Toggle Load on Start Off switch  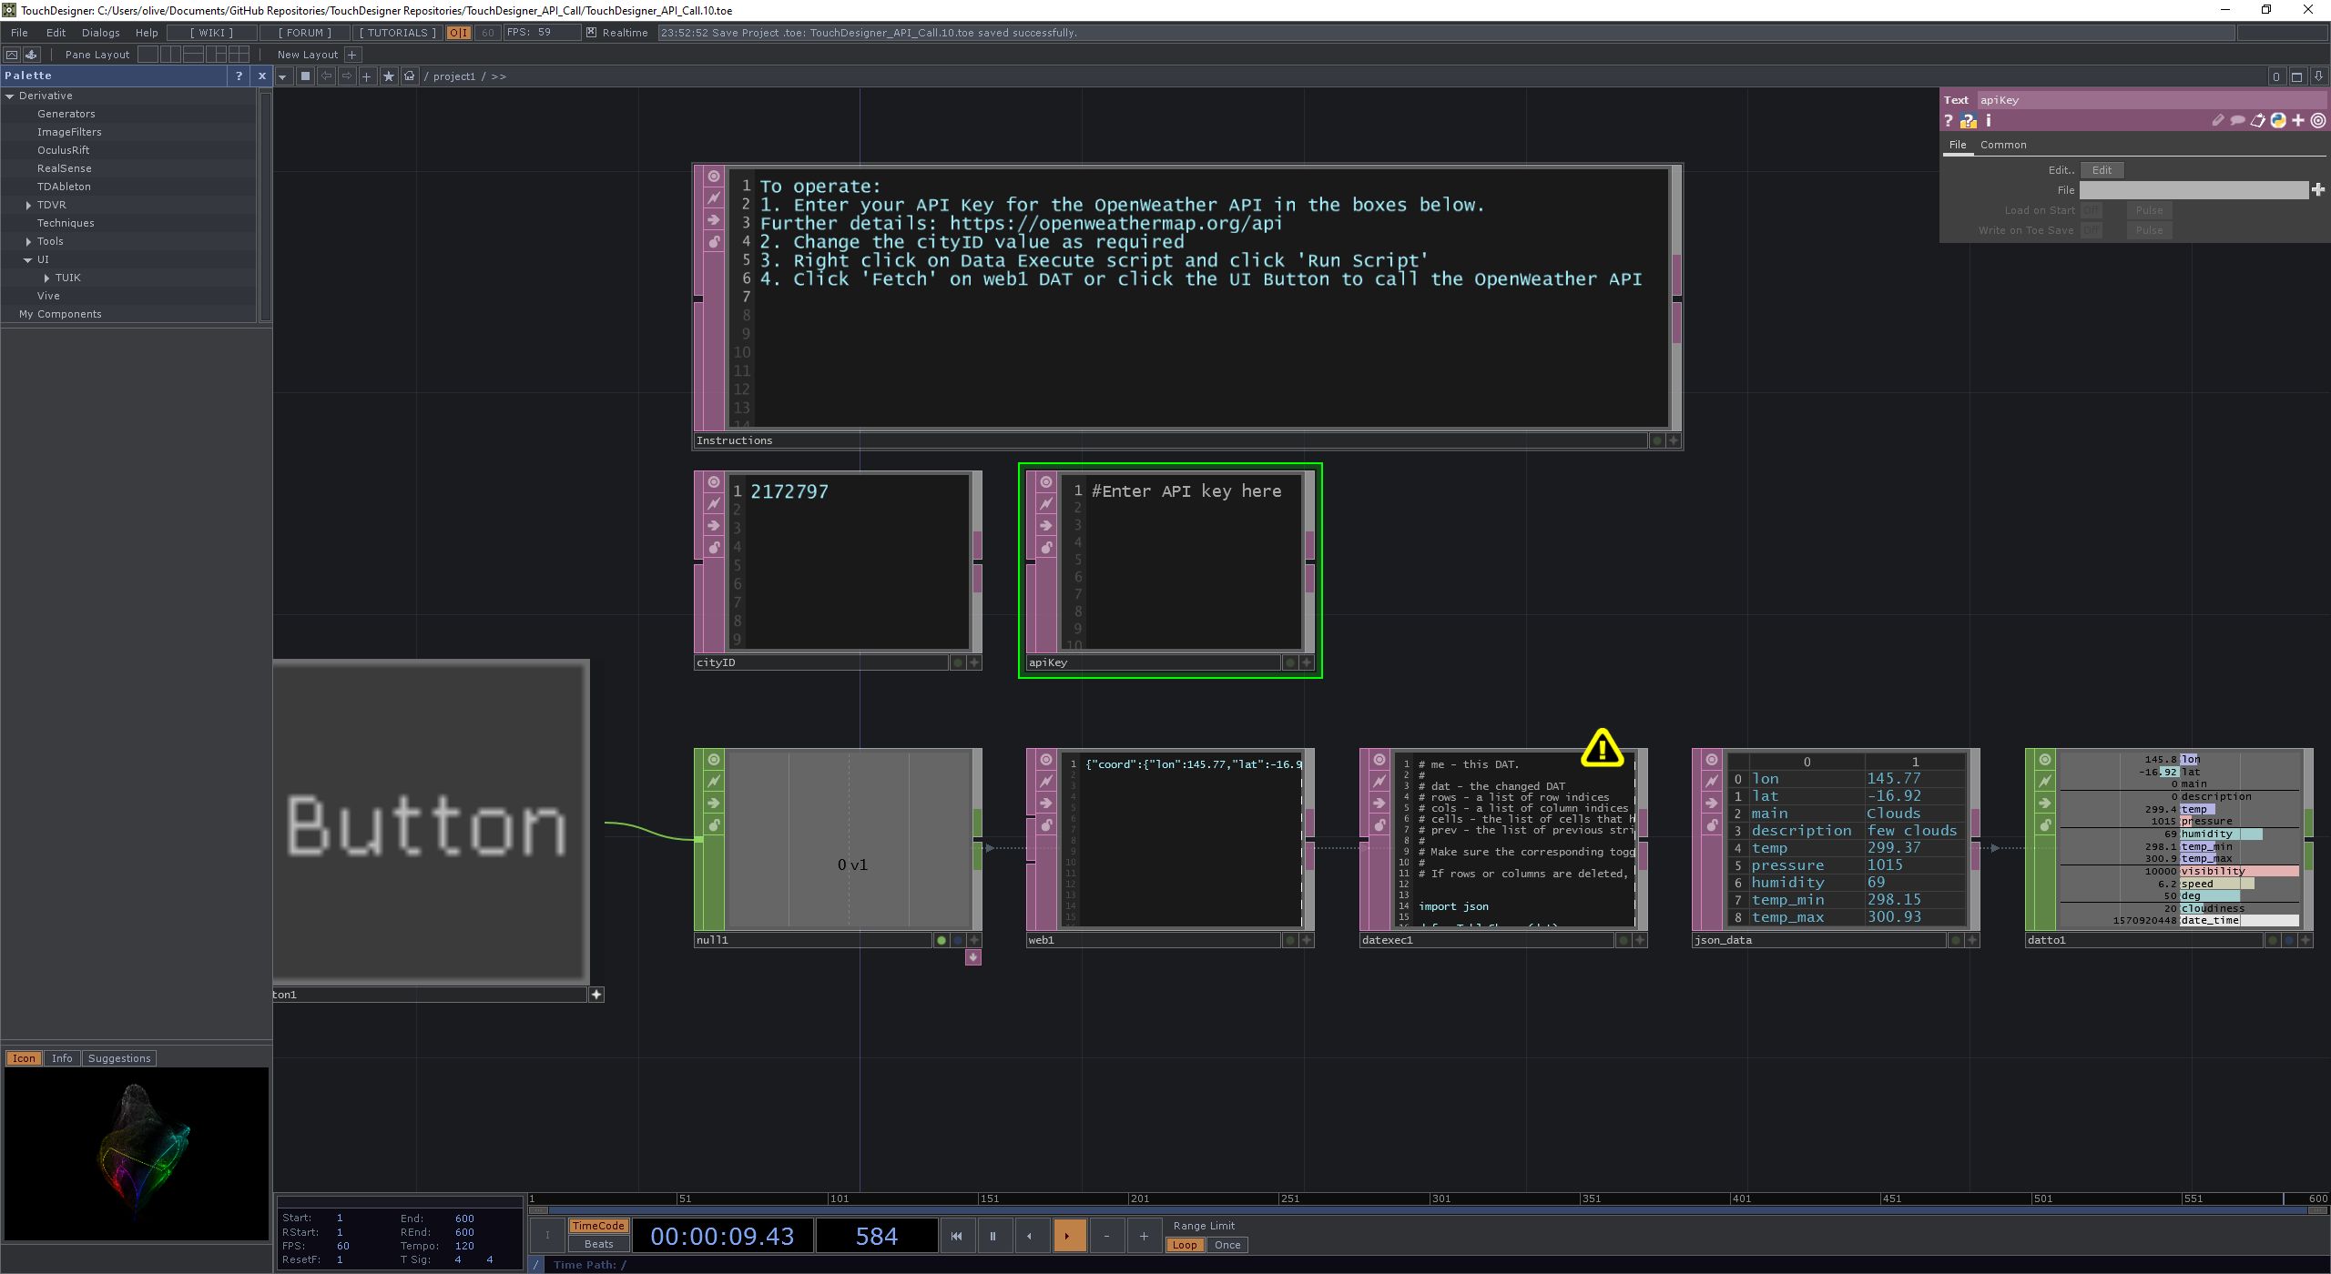pos(2092,210)
